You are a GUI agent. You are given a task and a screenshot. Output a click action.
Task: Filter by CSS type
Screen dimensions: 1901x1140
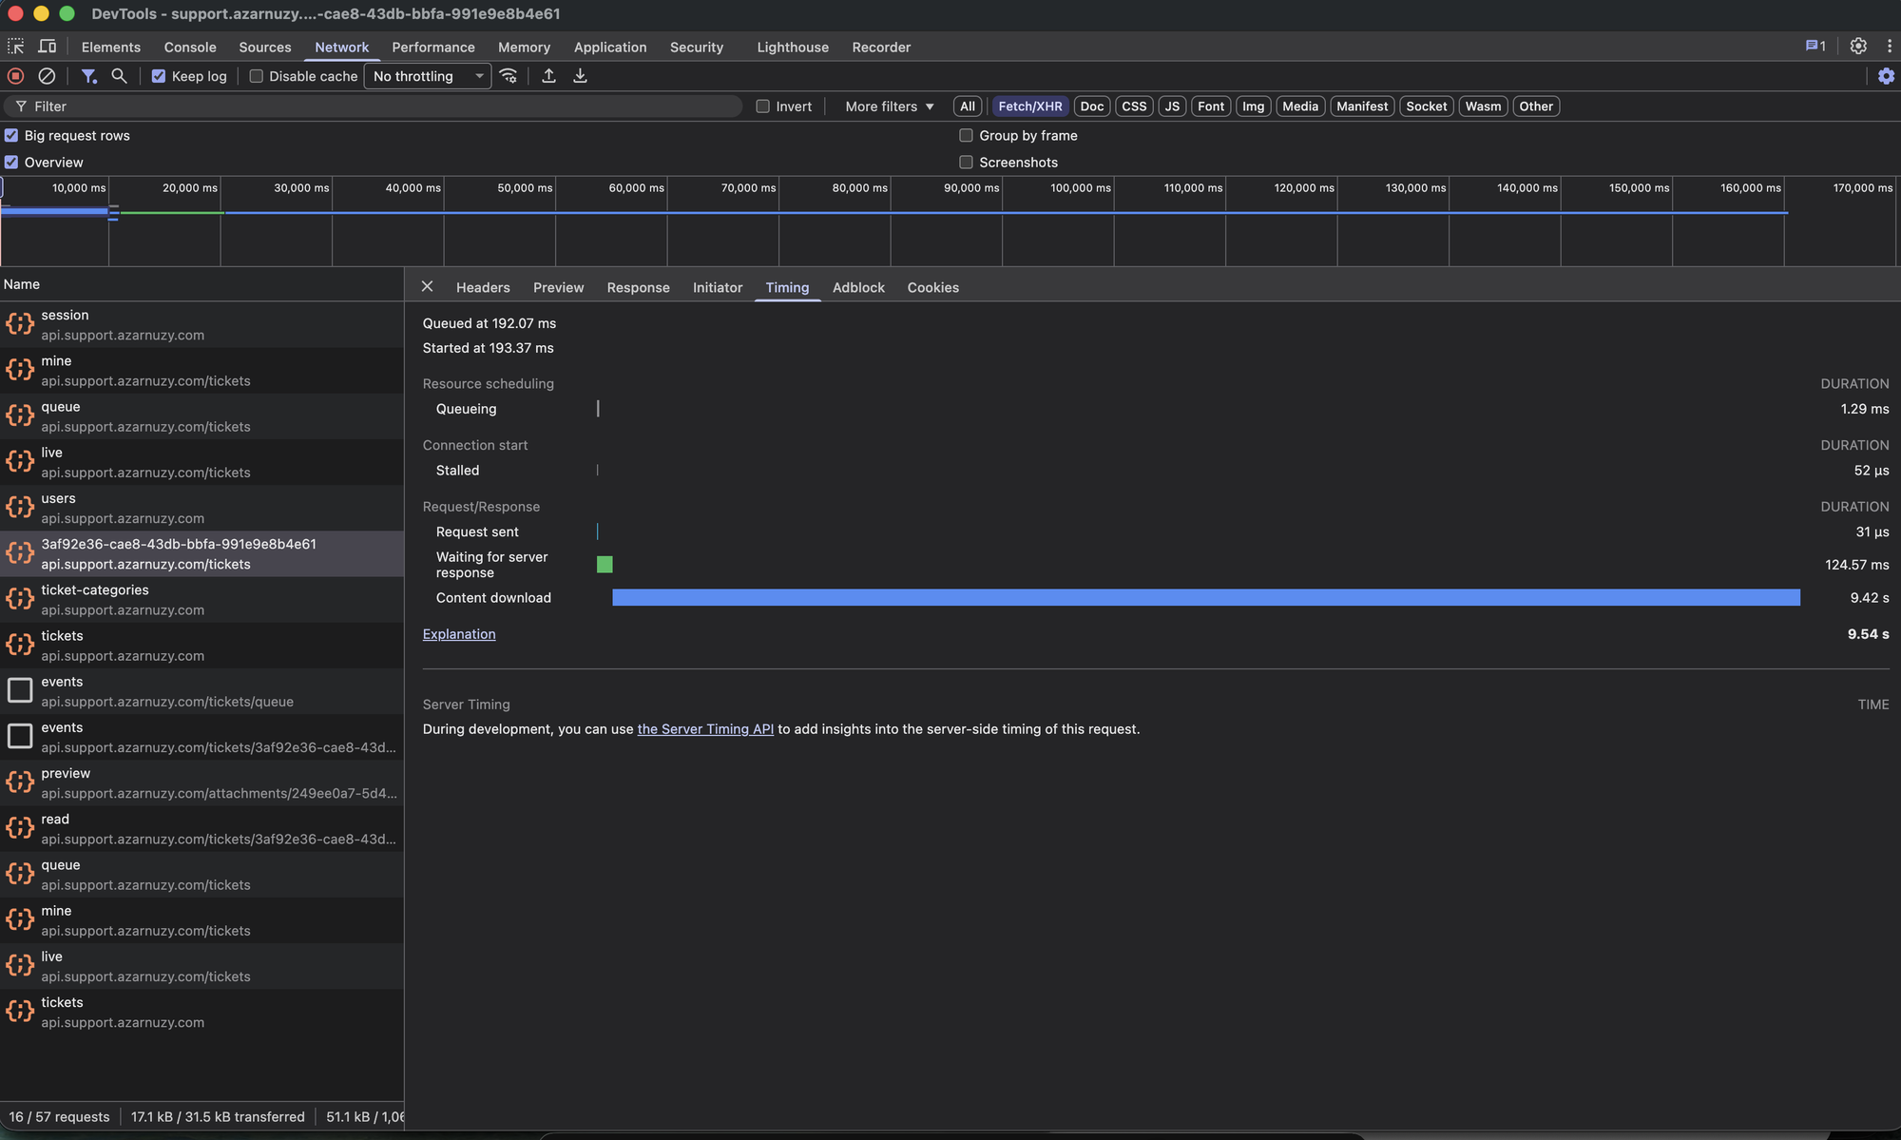(1133, 106)
